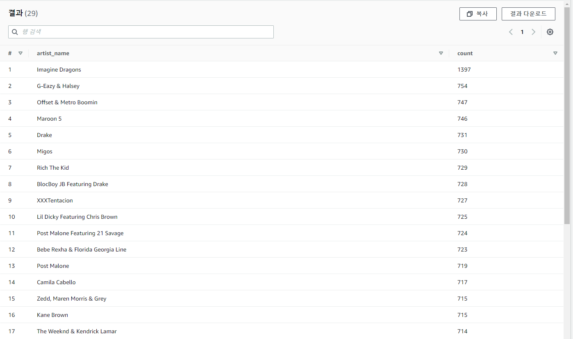Screen dimensions: 573x339
Task: Select the Rich The Kid cell
Action: click(53, 168)
